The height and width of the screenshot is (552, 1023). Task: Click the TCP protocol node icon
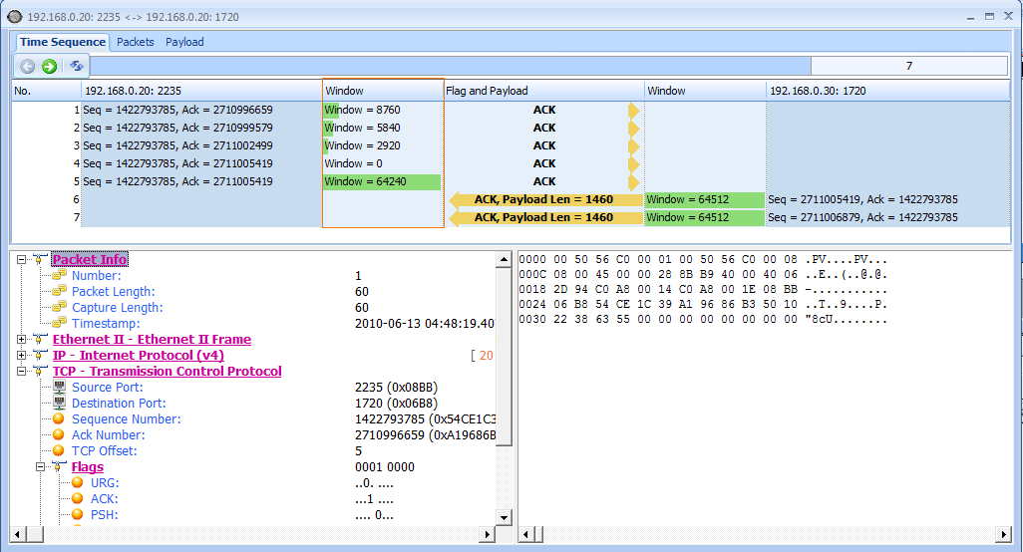pos(40,371)
